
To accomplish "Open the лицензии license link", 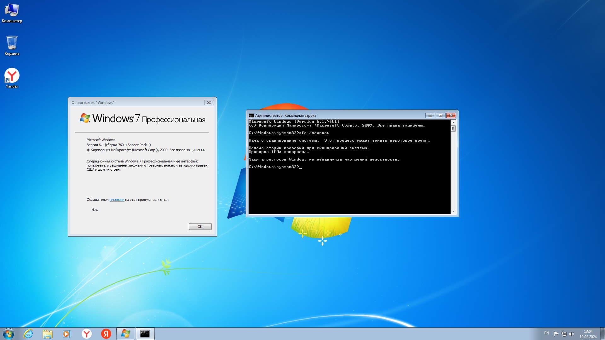I will point(117,200).
